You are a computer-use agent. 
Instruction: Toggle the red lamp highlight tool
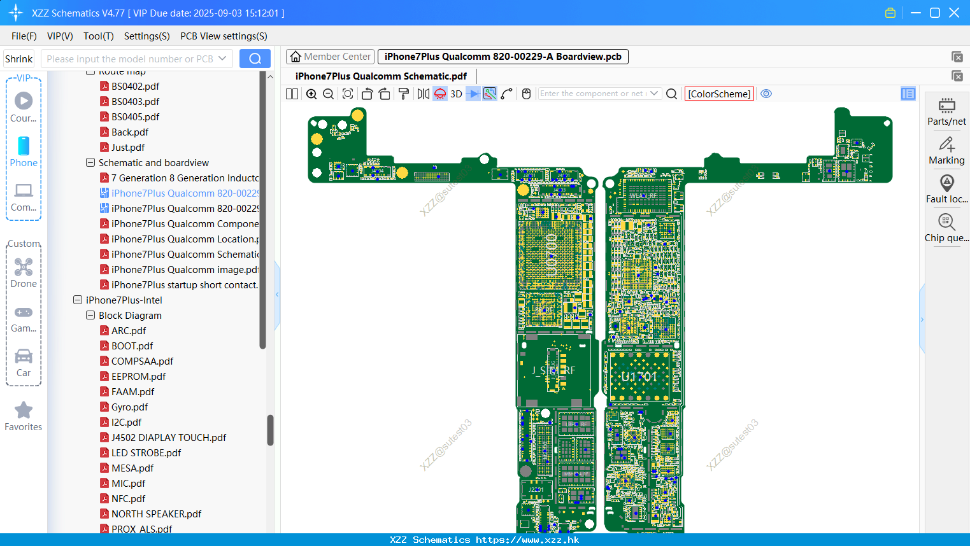[x=440, y=94]
